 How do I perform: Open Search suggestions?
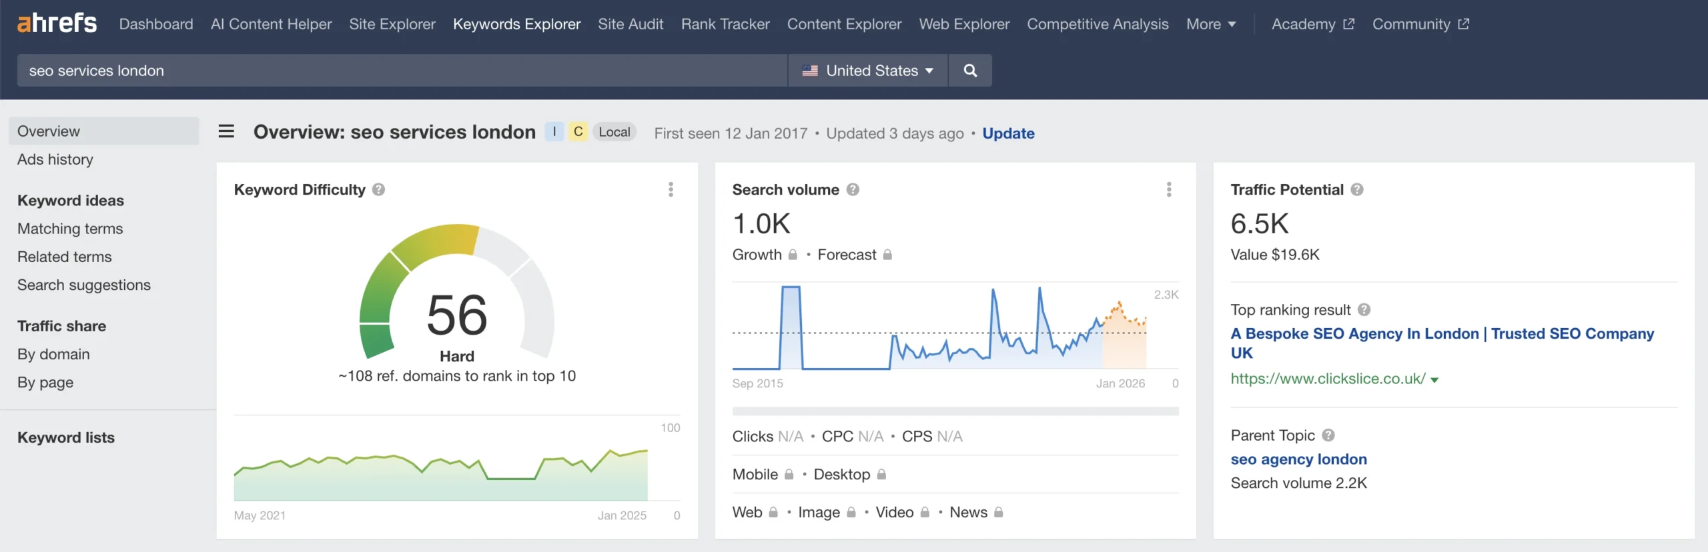coord(84,285)
